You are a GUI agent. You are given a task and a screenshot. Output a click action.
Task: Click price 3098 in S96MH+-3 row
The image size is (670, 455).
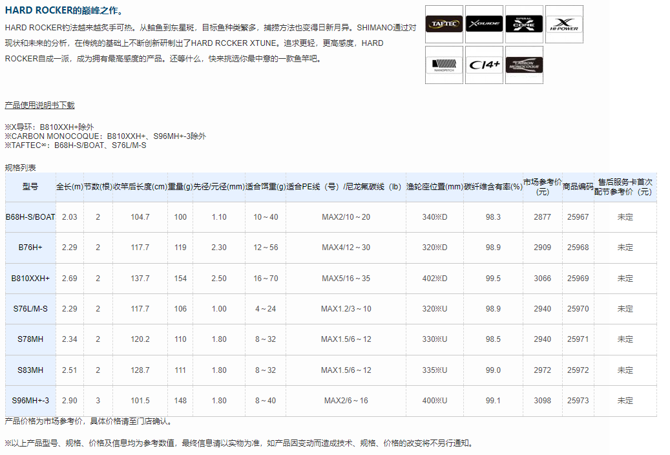coord(542,401)
